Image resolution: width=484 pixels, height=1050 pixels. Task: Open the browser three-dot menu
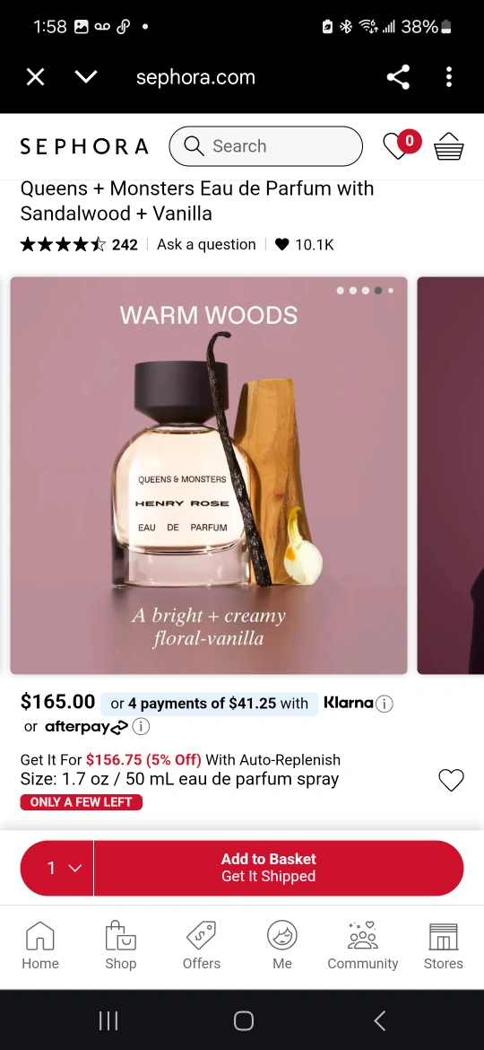(x=448, y=77)
